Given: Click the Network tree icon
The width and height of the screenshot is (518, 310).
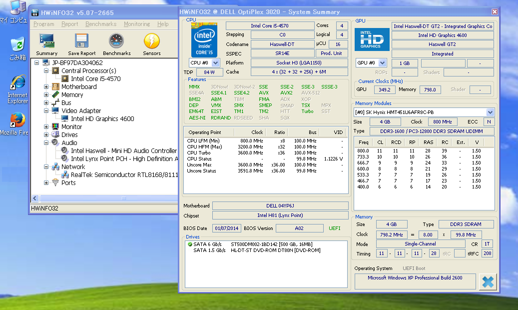Looking at the screenshot, I should coord(55,166).
